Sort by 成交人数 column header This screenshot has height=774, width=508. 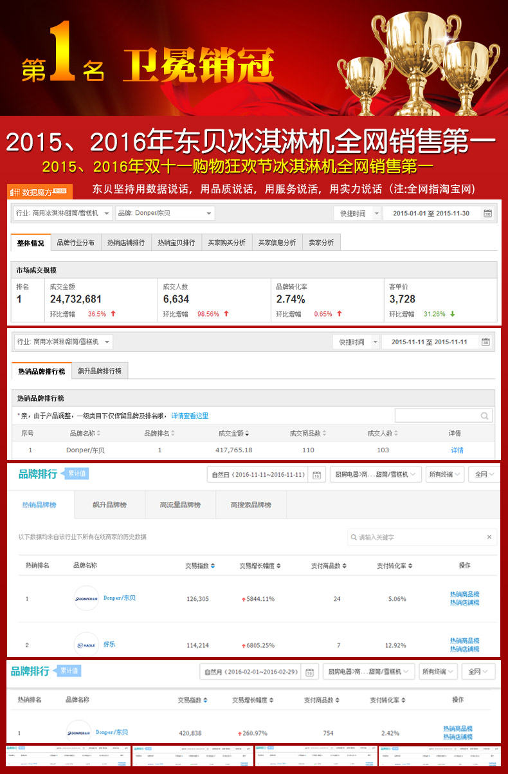click(383, 434)
